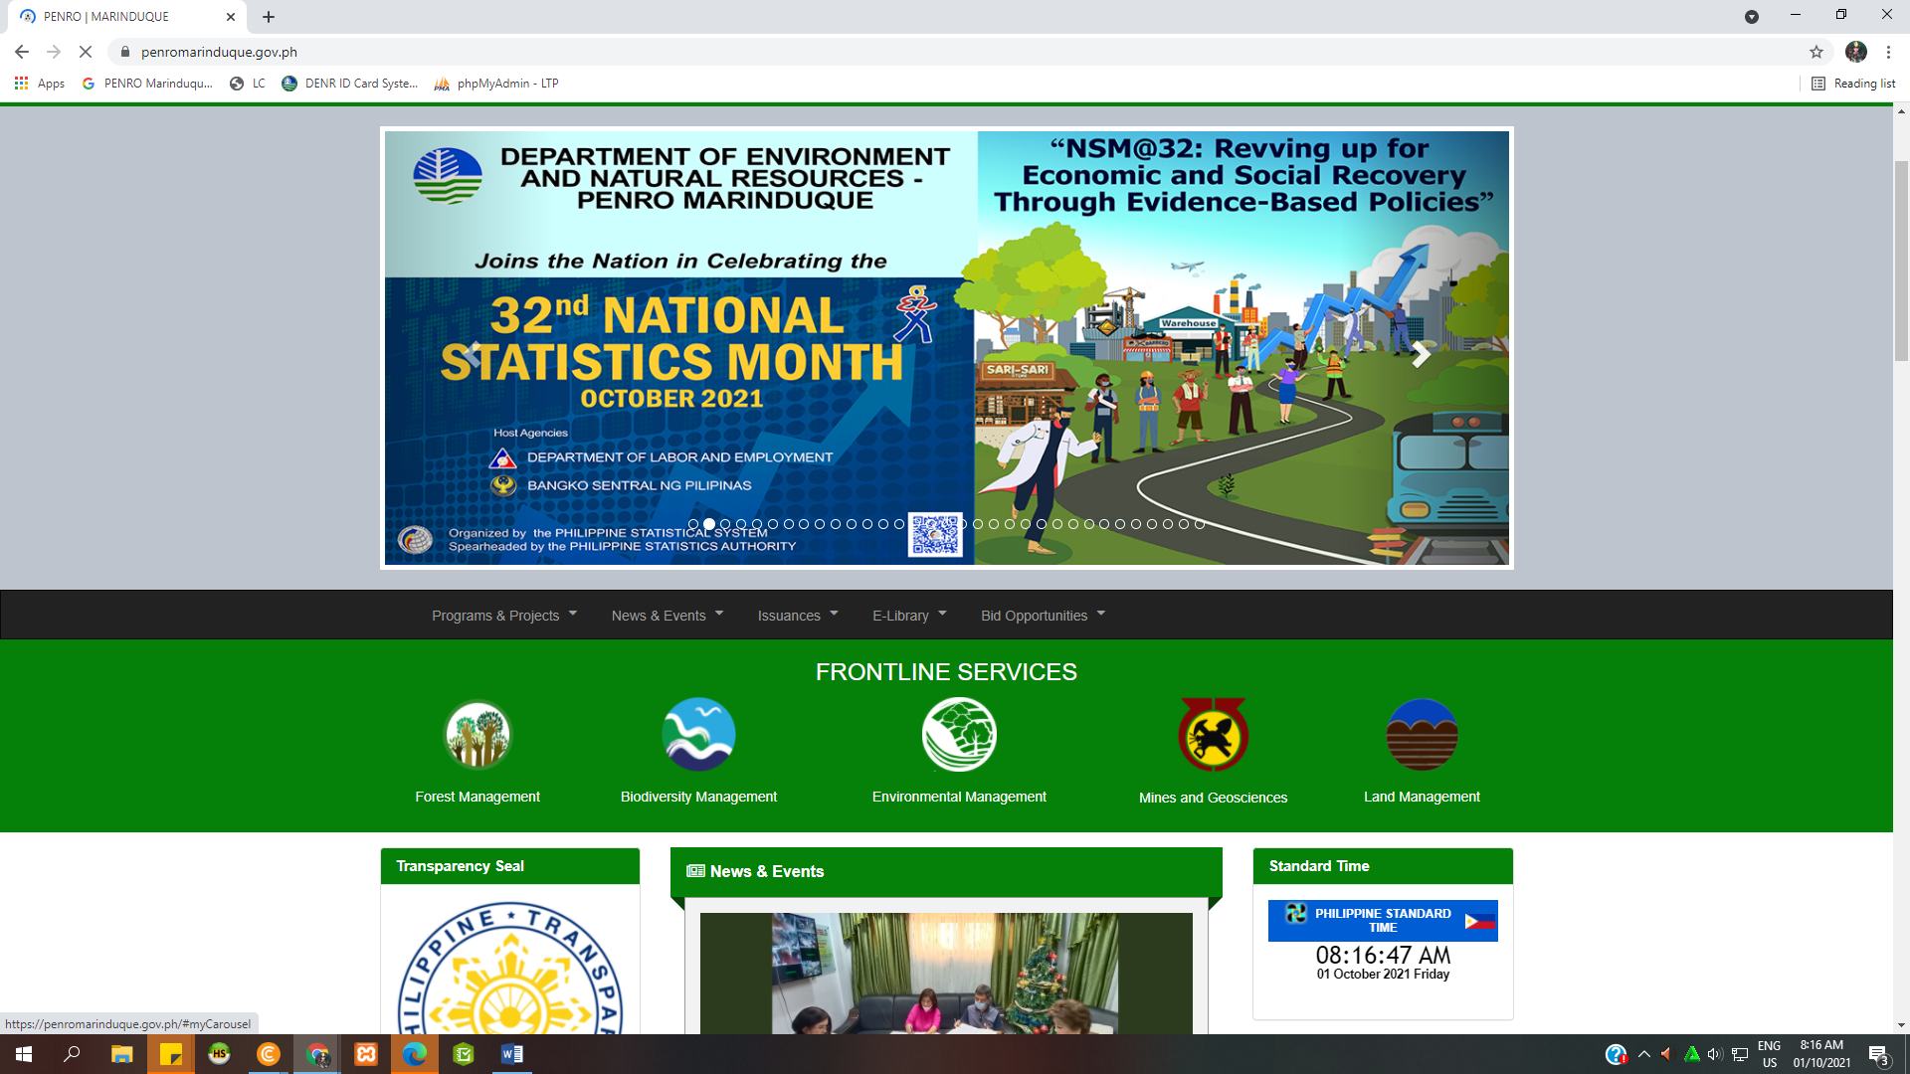Open Chrome profile avatar
Image resolution: width=1910 pixels, height=1074 pixels.
1856,52
